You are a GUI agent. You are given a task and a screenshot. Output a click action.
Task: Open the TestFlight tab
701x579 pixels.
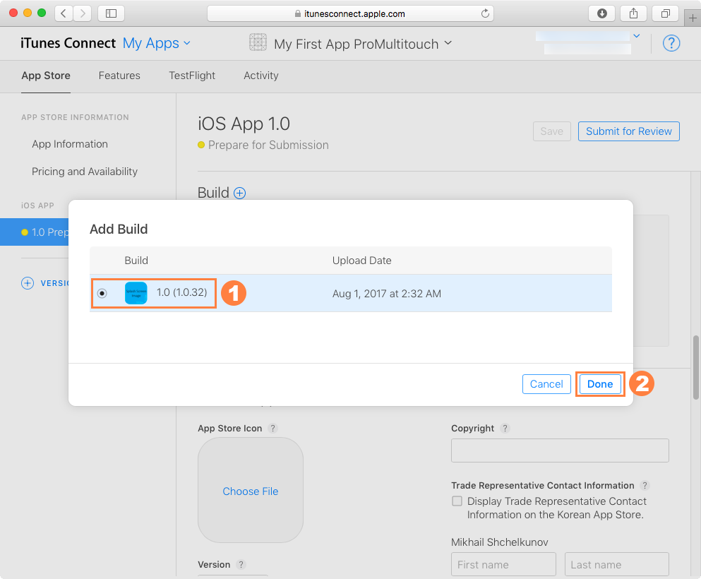click(x=192, y=76)
